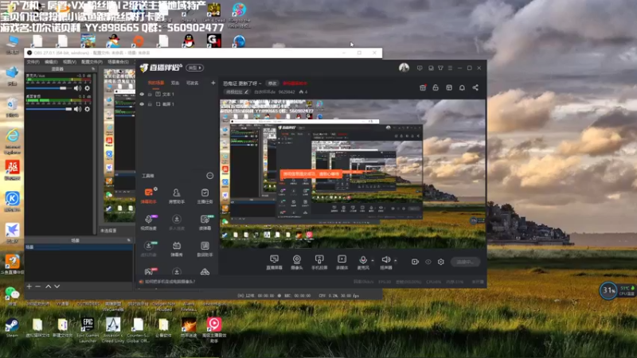Click the notification bell icon
This screenshot has height=358, width=637.
pyautogui.click(x=462, y=88)
